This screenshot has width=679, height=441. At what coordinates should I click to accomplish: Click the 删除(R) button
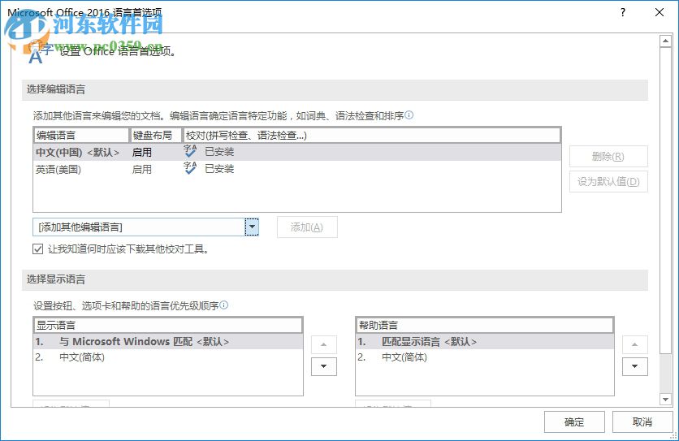tap(608, 157)
